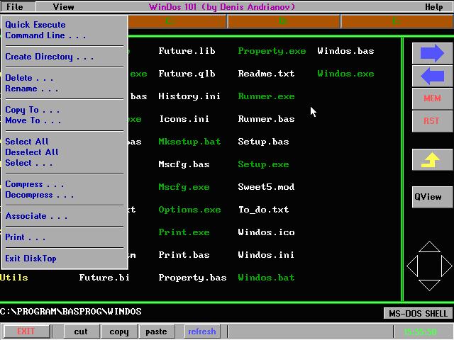The height and width of the screenshot is (340, 454).
Task: Click the refresh button
Action: [201, 331]
